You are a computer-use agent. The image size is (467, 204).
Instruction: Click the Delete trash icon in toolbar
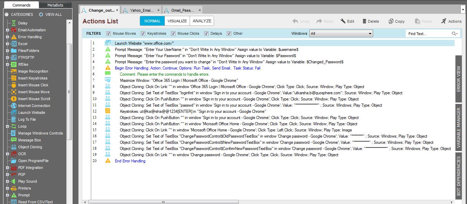pos(364,21)
